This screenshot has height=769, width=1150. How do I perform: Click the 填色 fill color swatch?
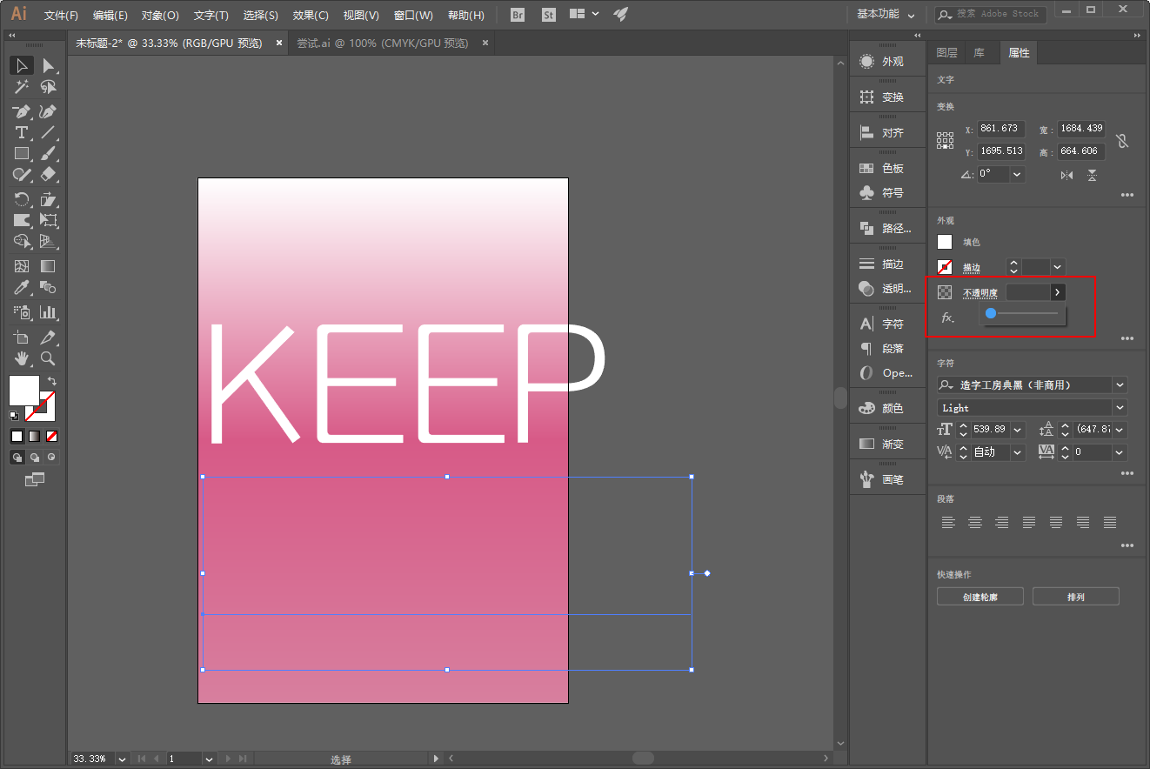945,242
